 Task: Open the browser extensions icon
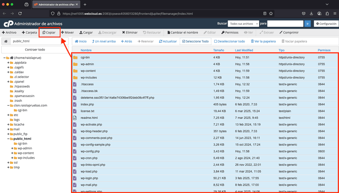coord(327,14)
